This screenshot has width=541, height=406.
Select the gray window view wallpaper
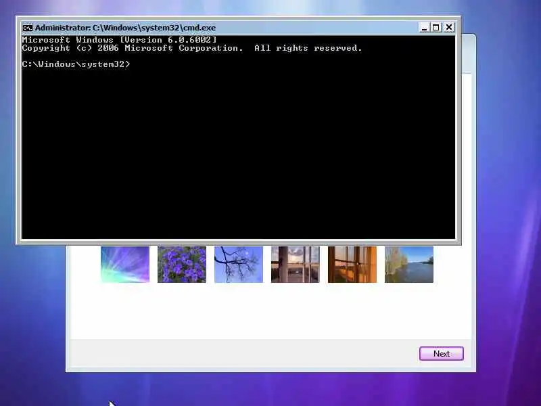[296, 265]
